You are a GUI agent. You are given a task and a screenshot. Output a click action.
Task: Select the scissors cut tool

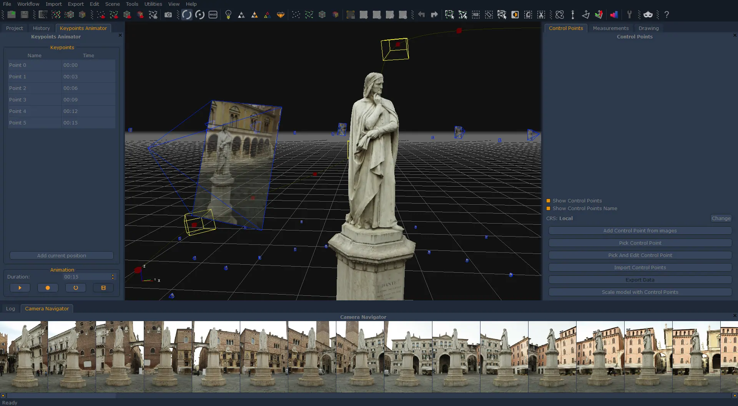(x=541, y=15)
